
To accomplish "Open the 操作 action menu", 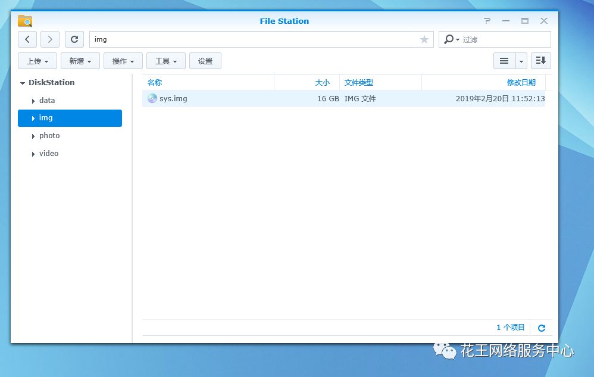I will pos(123,61).
